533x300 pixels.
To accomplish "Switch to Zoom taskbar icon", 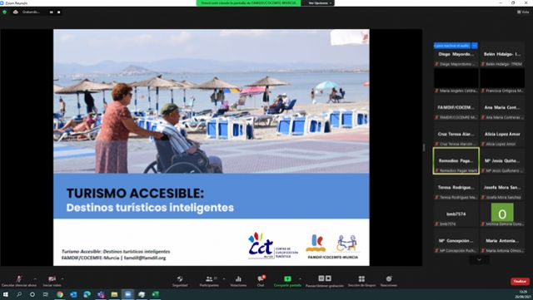I will [127, 294].
